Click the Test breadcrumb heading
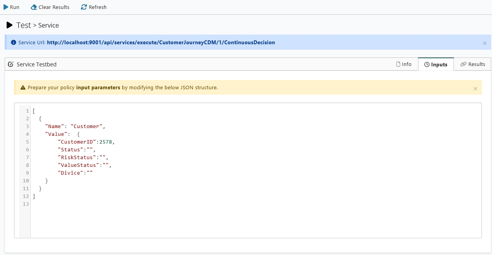The image size is (492, 255). point(24,25)
